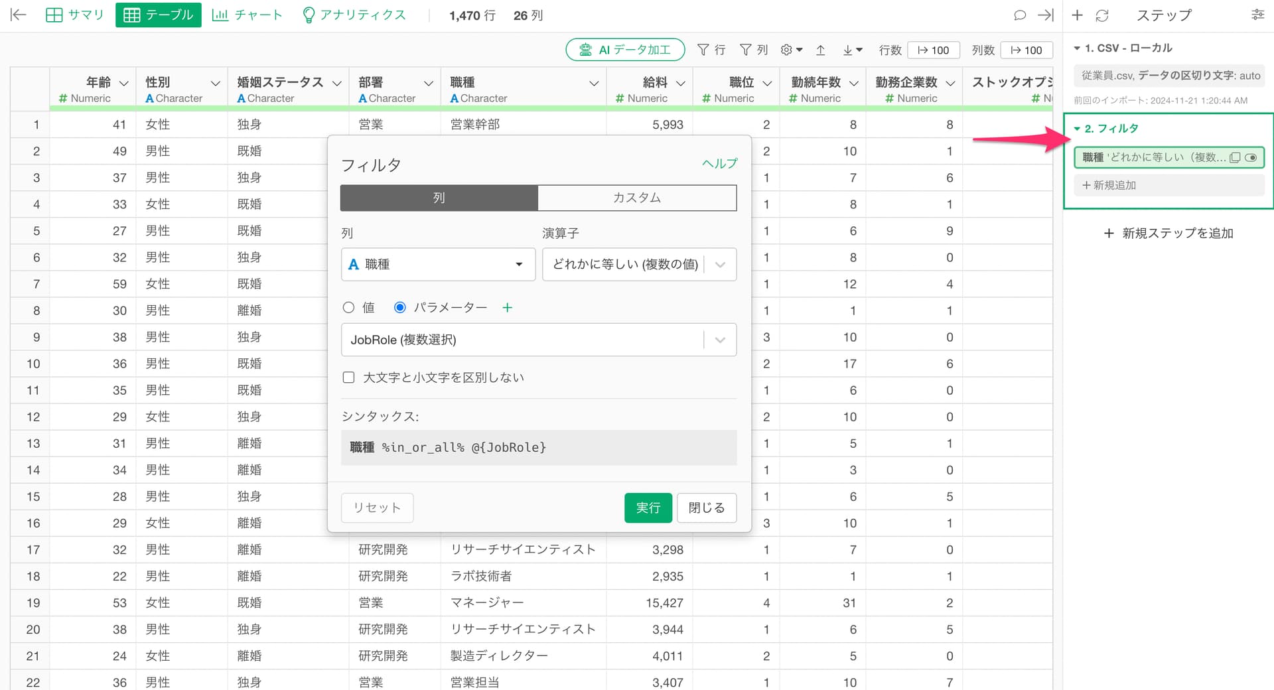Add a new parameter with green plus

(x=507, y=307)
